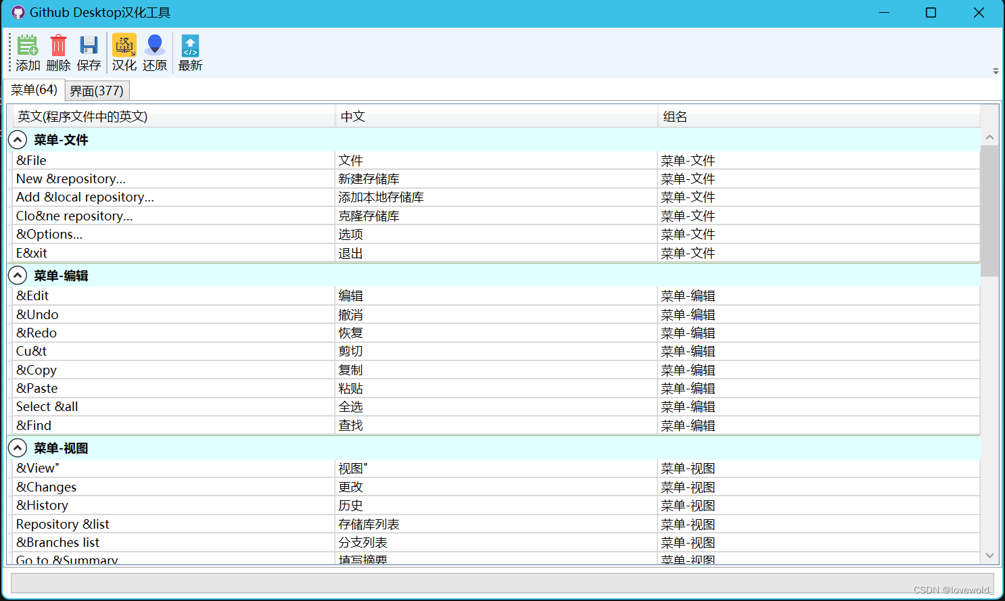Click the 查找 translation cell
The image size is (1005, 601).
point(496,425)
